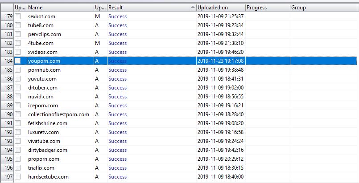Click the M upload type for 4tube.com
Screen dimensions: 359x183
pos(97,43)
